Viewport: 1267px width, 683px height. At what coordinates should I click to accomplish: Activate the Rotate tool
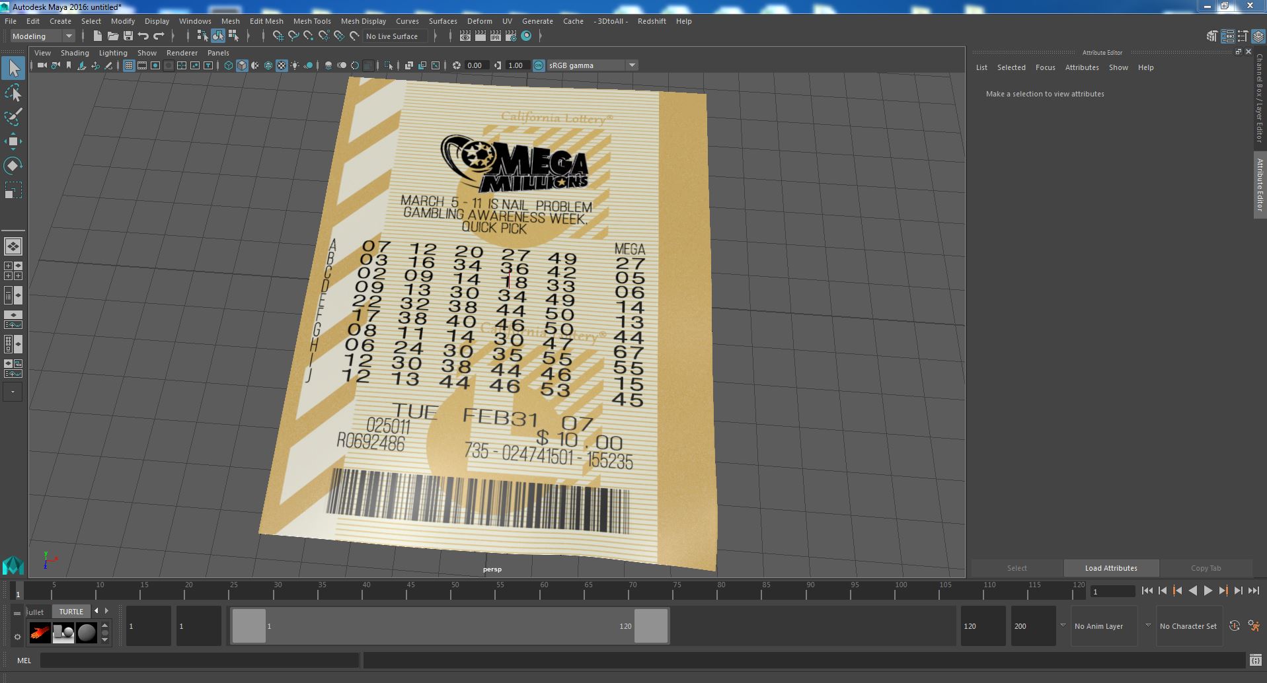[13, 165]
